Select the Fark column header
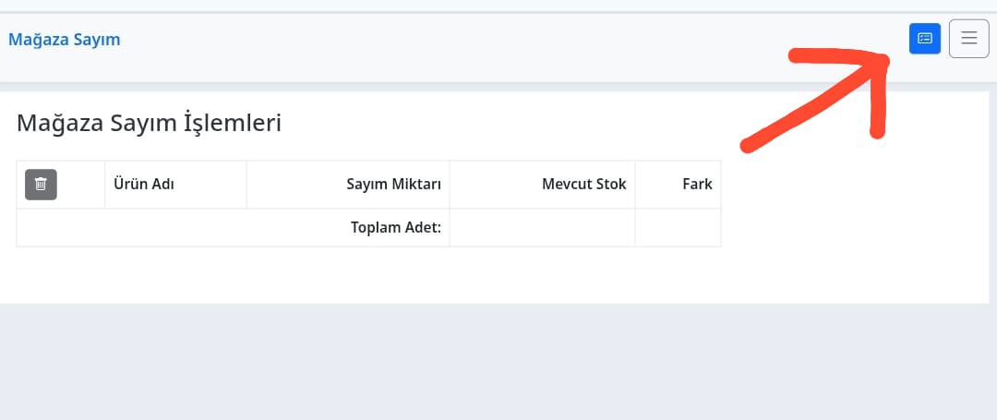 (678, 185)
